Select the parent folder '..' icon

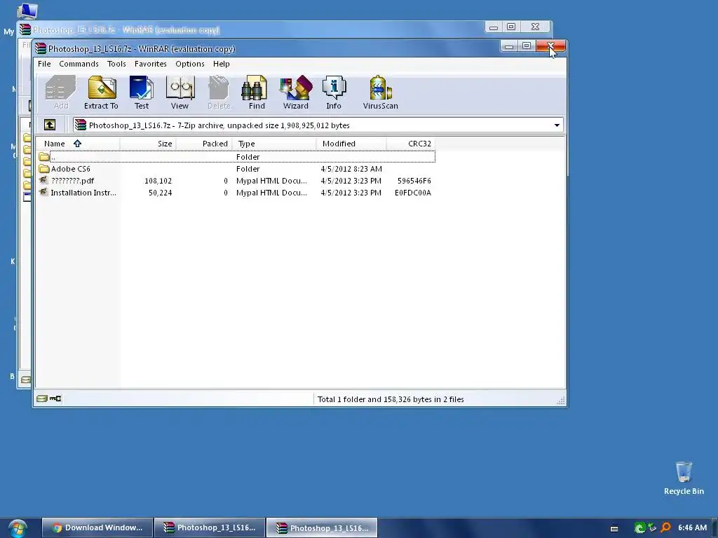[44, 157]
